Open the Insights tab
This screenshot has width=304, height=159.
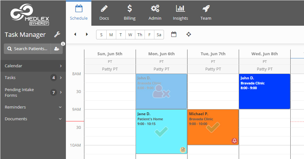[180, 13]
